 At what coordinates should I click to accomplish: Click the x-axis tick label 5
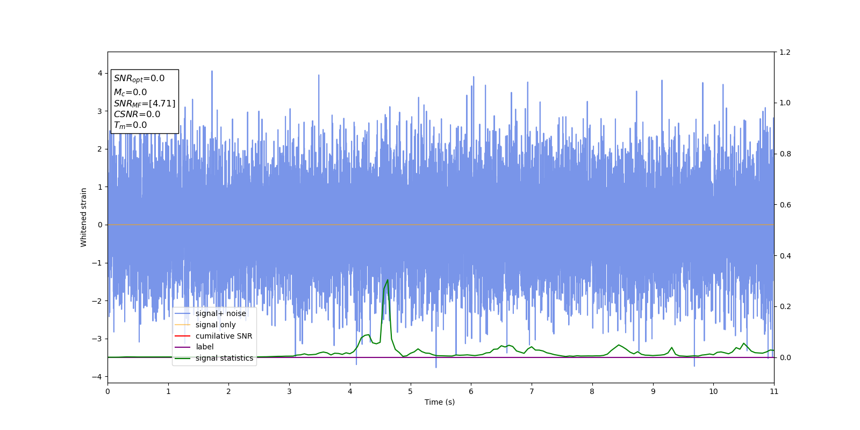411,391
